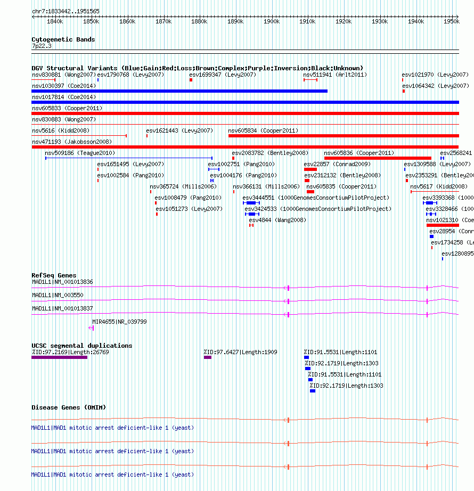Click the esv1064342 (Levy2007) label

(436, 86)
